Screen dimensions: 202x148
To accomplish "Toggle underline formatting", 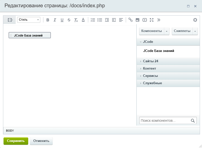I will 62,20.
